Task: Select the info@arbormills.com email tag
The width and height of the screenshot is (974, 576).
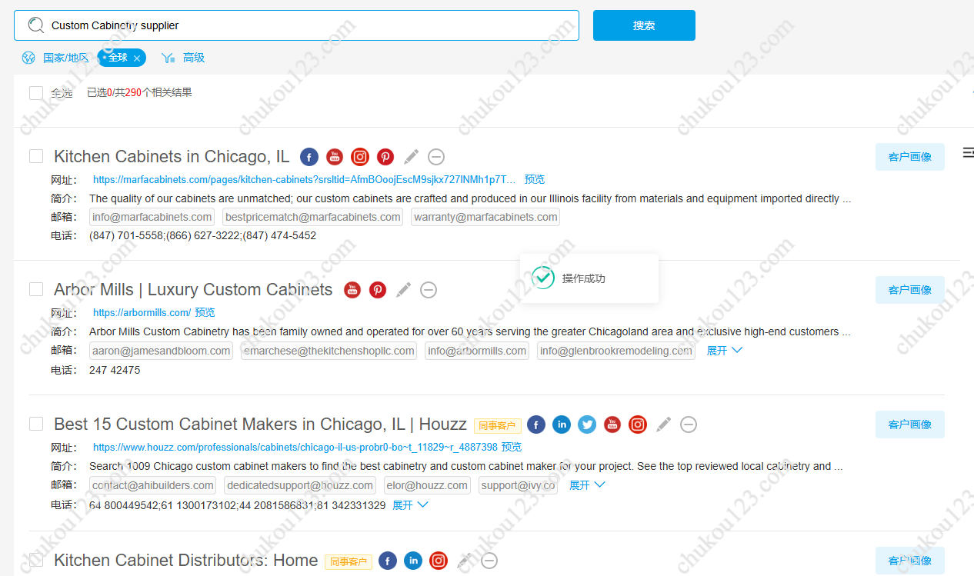Action: [x=477, y=351]
